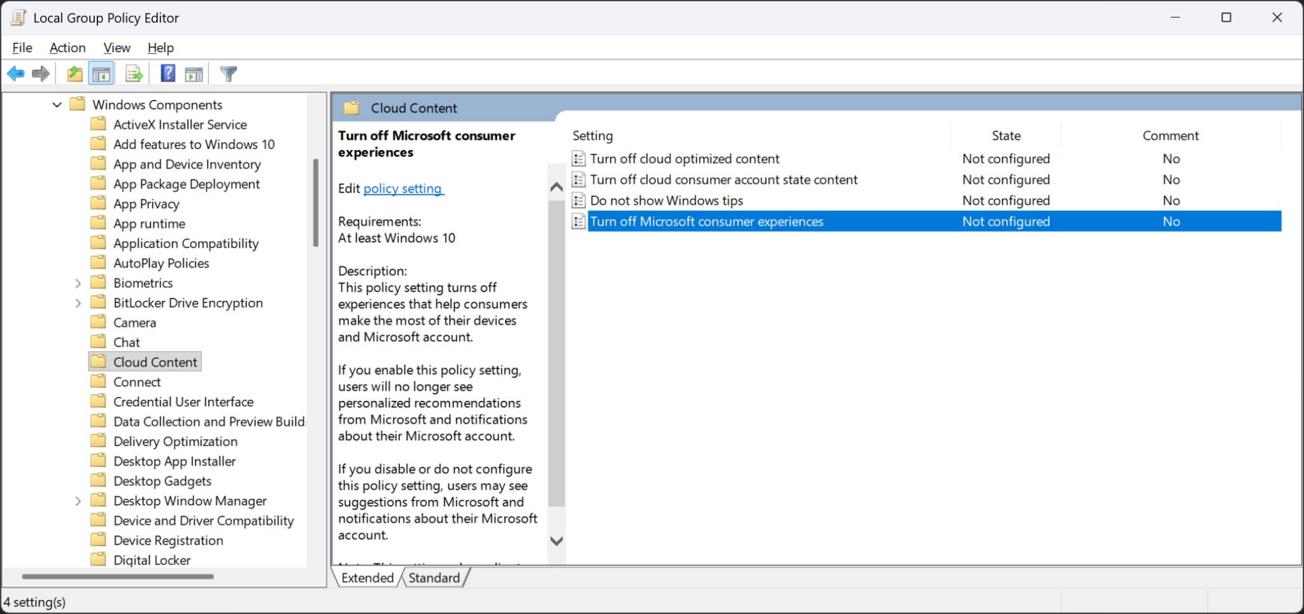The width and height of the screenshot is (1304, 614).
Task: Select 'Do not show Windows tips' setting
Action: [x=666, y=200]
